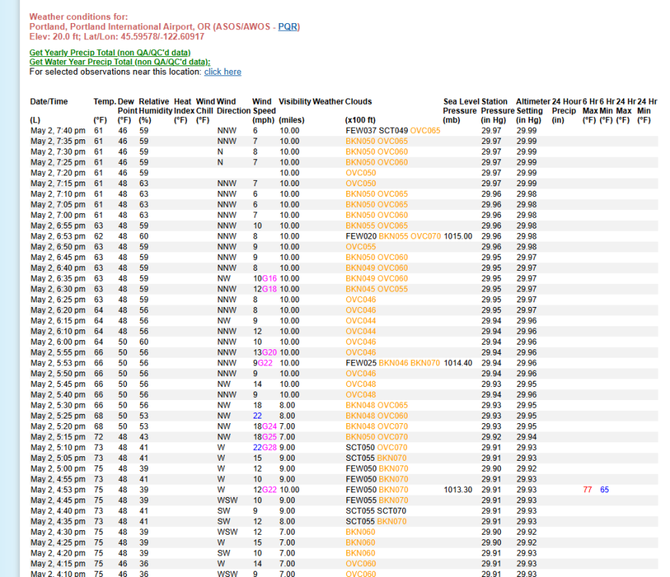Select the May 2, 7:40 pm row timestamp
Viewport: 670px width, 577px height.
click(57, 131)
